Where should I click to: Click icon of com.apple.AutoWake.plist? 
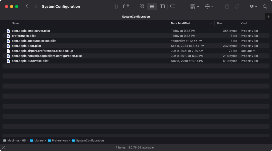click(8, 61)
